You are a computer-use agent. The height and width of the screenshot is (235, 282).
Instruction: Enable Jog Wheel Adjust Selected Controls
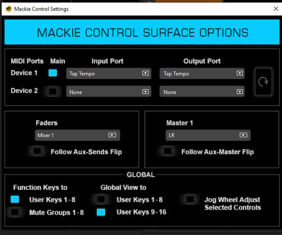tap(190, 199)
